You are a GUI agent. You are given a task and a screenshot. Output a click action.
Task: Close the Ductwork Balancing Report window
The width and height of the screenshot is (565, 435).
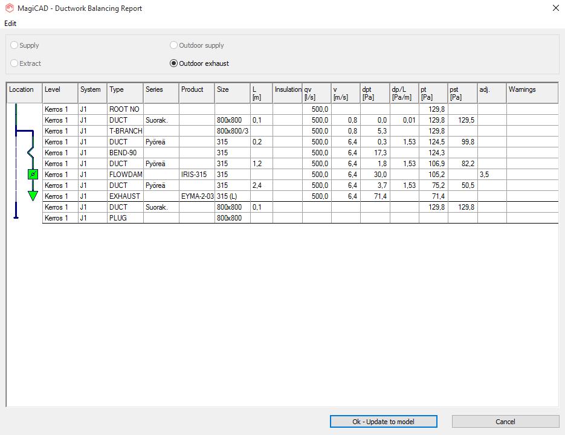point(555,8)
